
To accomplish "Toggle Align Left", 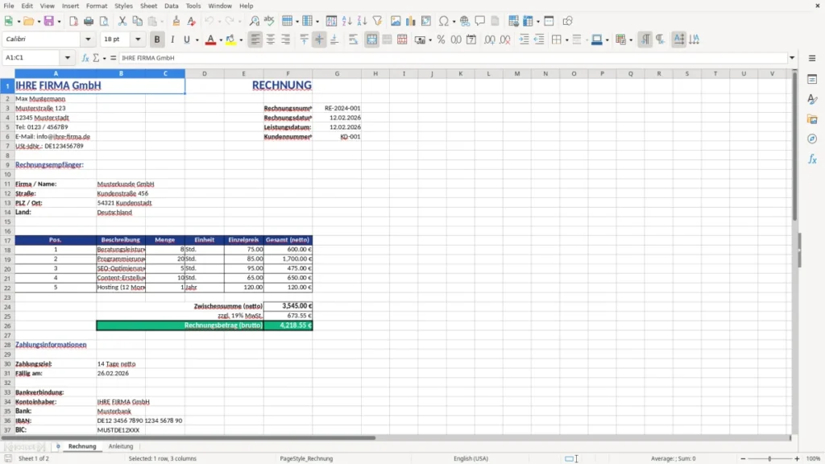I will 255,39.
